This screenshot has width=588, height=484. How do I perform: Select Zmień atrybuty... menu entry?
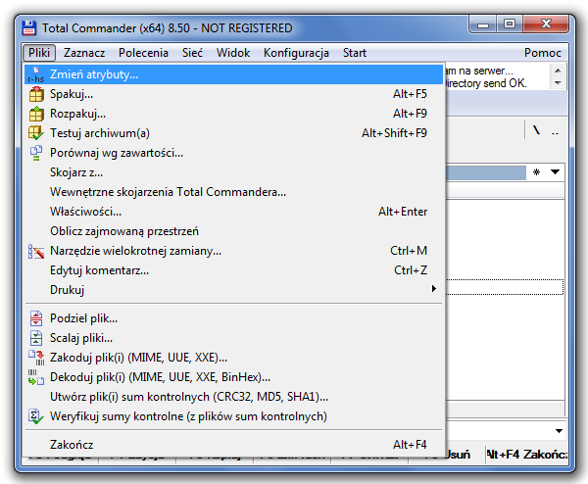point(233,74)
